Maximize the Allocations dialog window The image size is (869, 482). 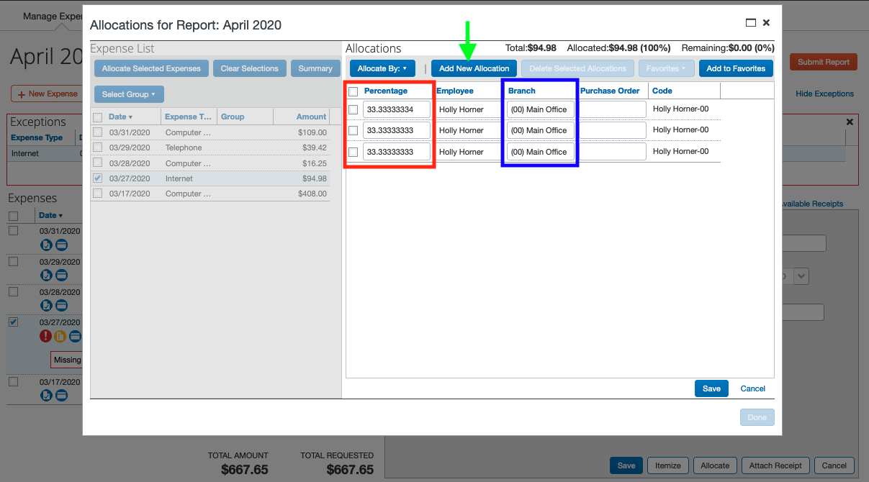click(x=751, y=23)
